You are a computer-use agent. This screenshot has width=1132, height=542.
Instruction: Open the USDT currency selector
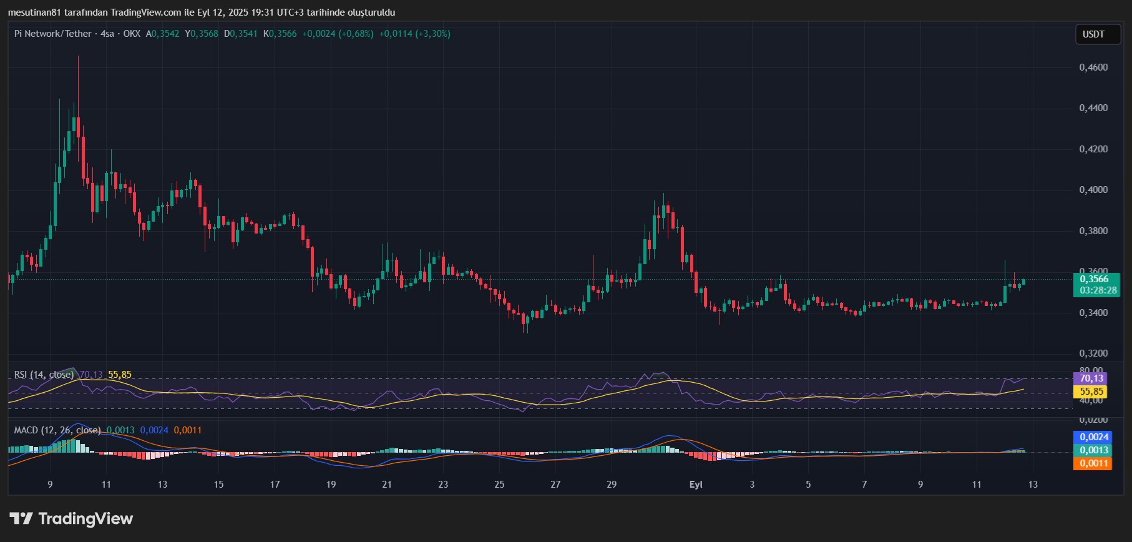click(1093, 34)
